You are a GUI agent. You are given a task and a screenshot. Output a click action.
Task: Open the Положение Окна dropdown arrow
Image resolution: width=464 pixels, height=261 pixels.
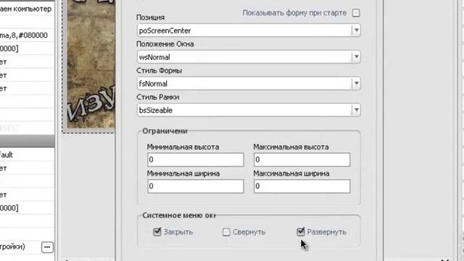click(356, 57)
